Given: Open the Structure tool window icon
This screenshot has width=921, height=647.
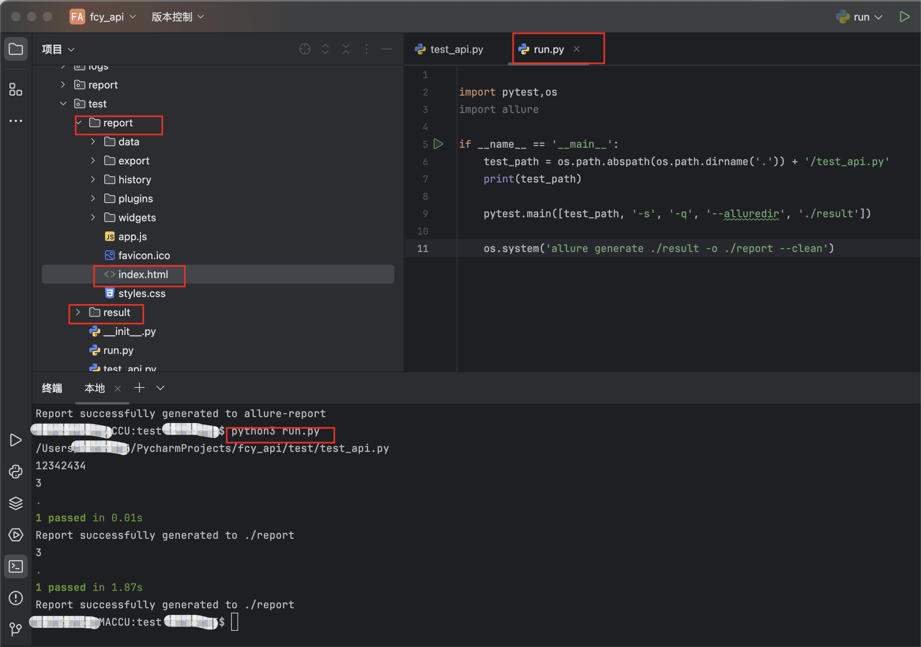Looking at the screenshot, I should (16, 89).
